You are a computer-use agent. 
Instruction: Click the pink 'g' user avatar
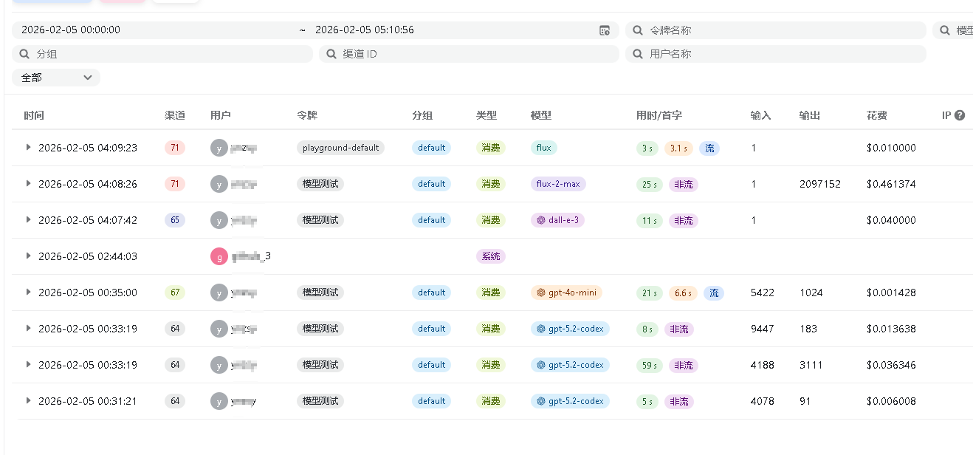(219, 256)
